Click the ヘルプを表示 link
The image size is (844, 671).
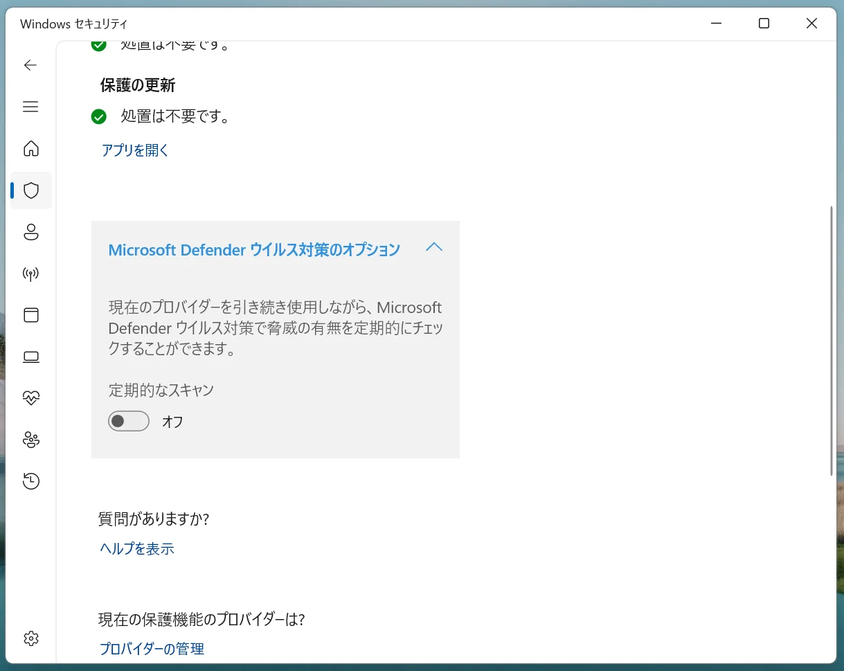(137, 549)
